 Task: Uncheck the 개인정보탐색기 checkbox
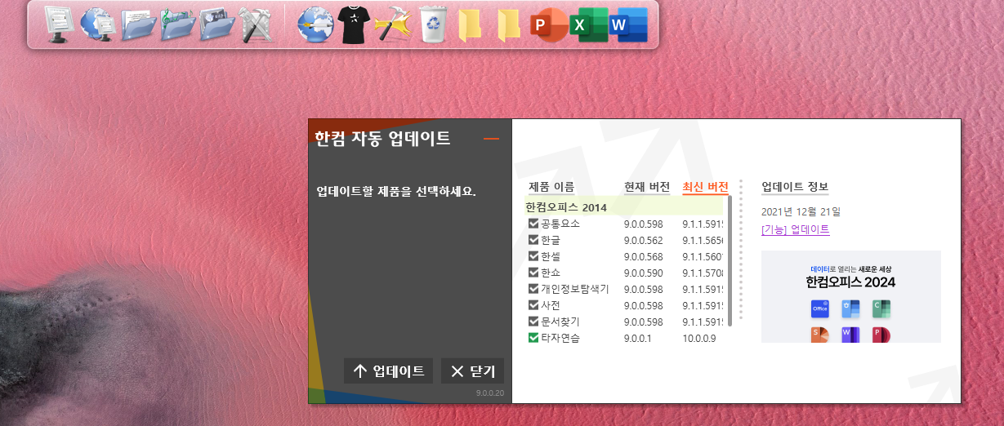point(533,289)
